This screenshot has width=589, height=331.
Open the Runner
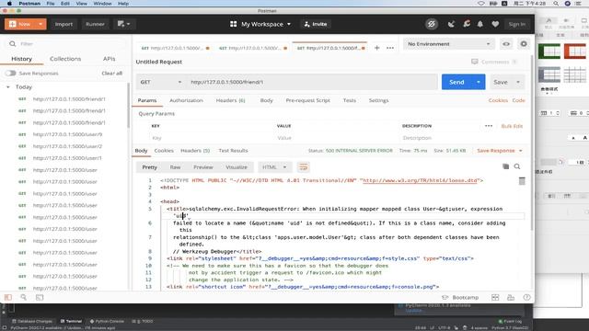[95, 24]
